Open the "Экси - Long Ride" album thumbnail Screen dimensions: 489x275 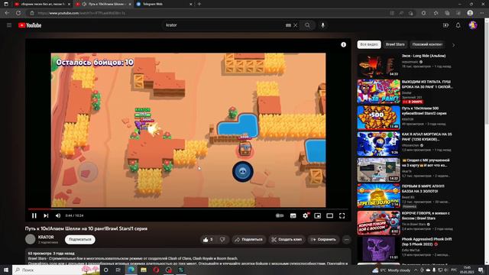[x=379, y=65]
